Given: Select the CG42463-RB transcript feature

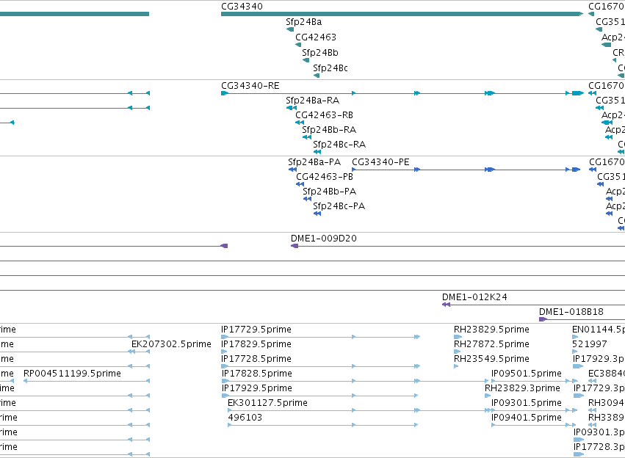Looking at the screenshot, I should click(300, 123).
